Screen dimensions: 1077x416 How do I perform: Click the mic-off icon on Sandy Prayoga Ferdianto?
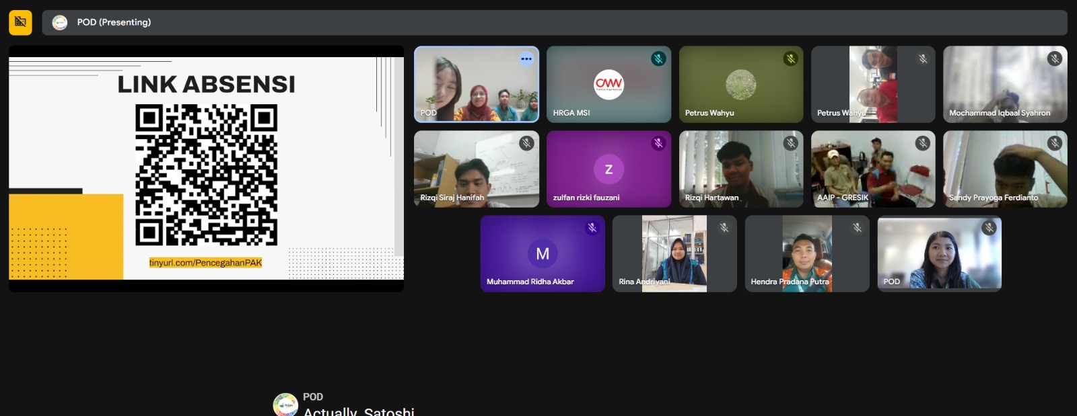[x=1055, y=143]
